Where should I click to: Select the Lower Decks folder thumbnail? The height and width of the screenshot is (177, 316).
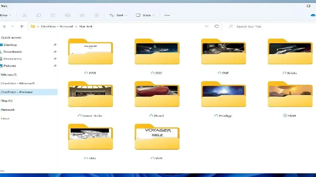[90, 94]
